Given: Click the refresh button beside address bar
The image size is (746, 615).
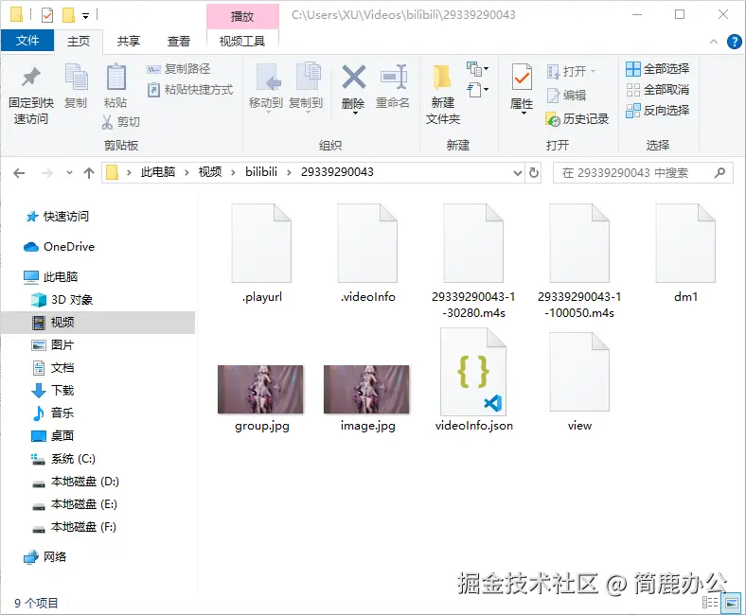Looking at the screenshot, I should click(x=534, y=172).
